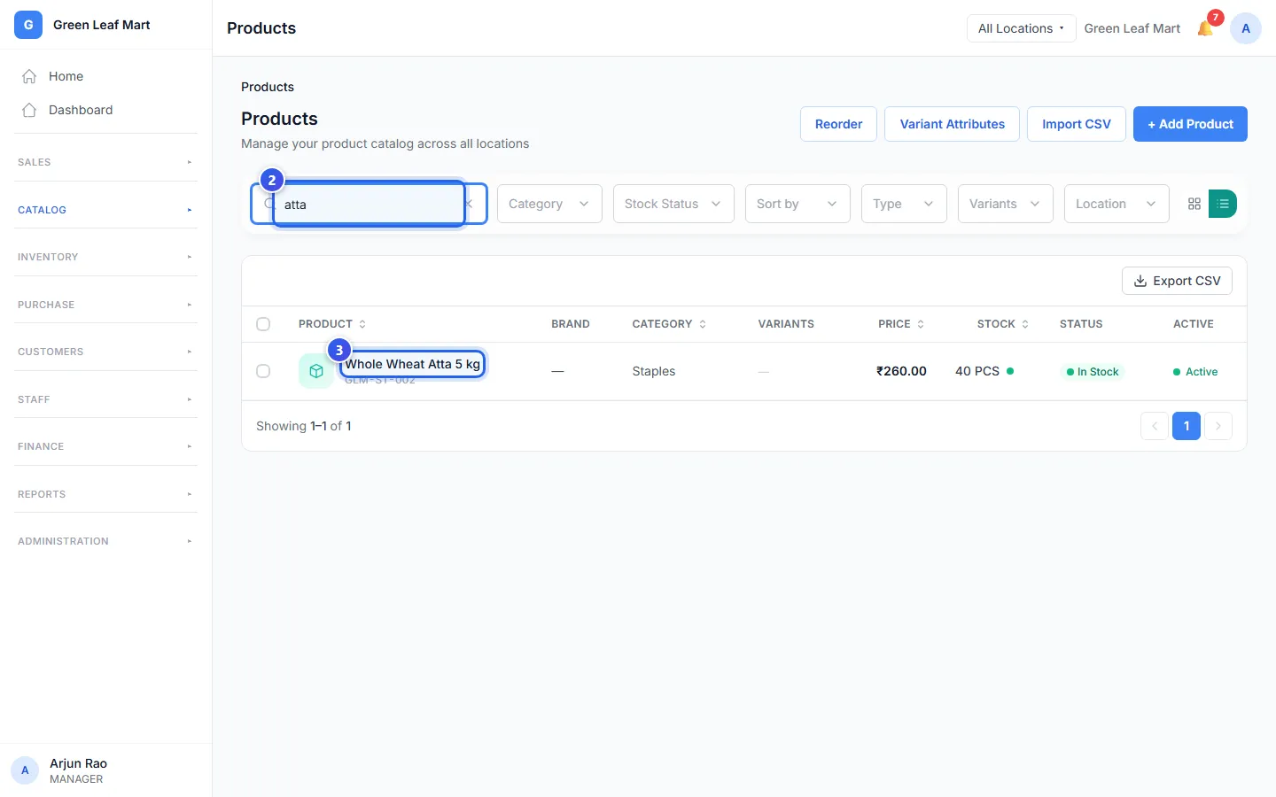The height and width of the screenshot is (797, 1276).
Task: Open the Whole Wheat Atta 5 kg product
Action: [x=412, y=364]
